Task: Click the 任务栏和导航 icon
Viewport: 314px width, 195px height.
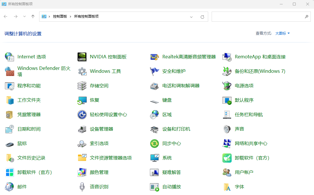Action: (x=227, y=115)
